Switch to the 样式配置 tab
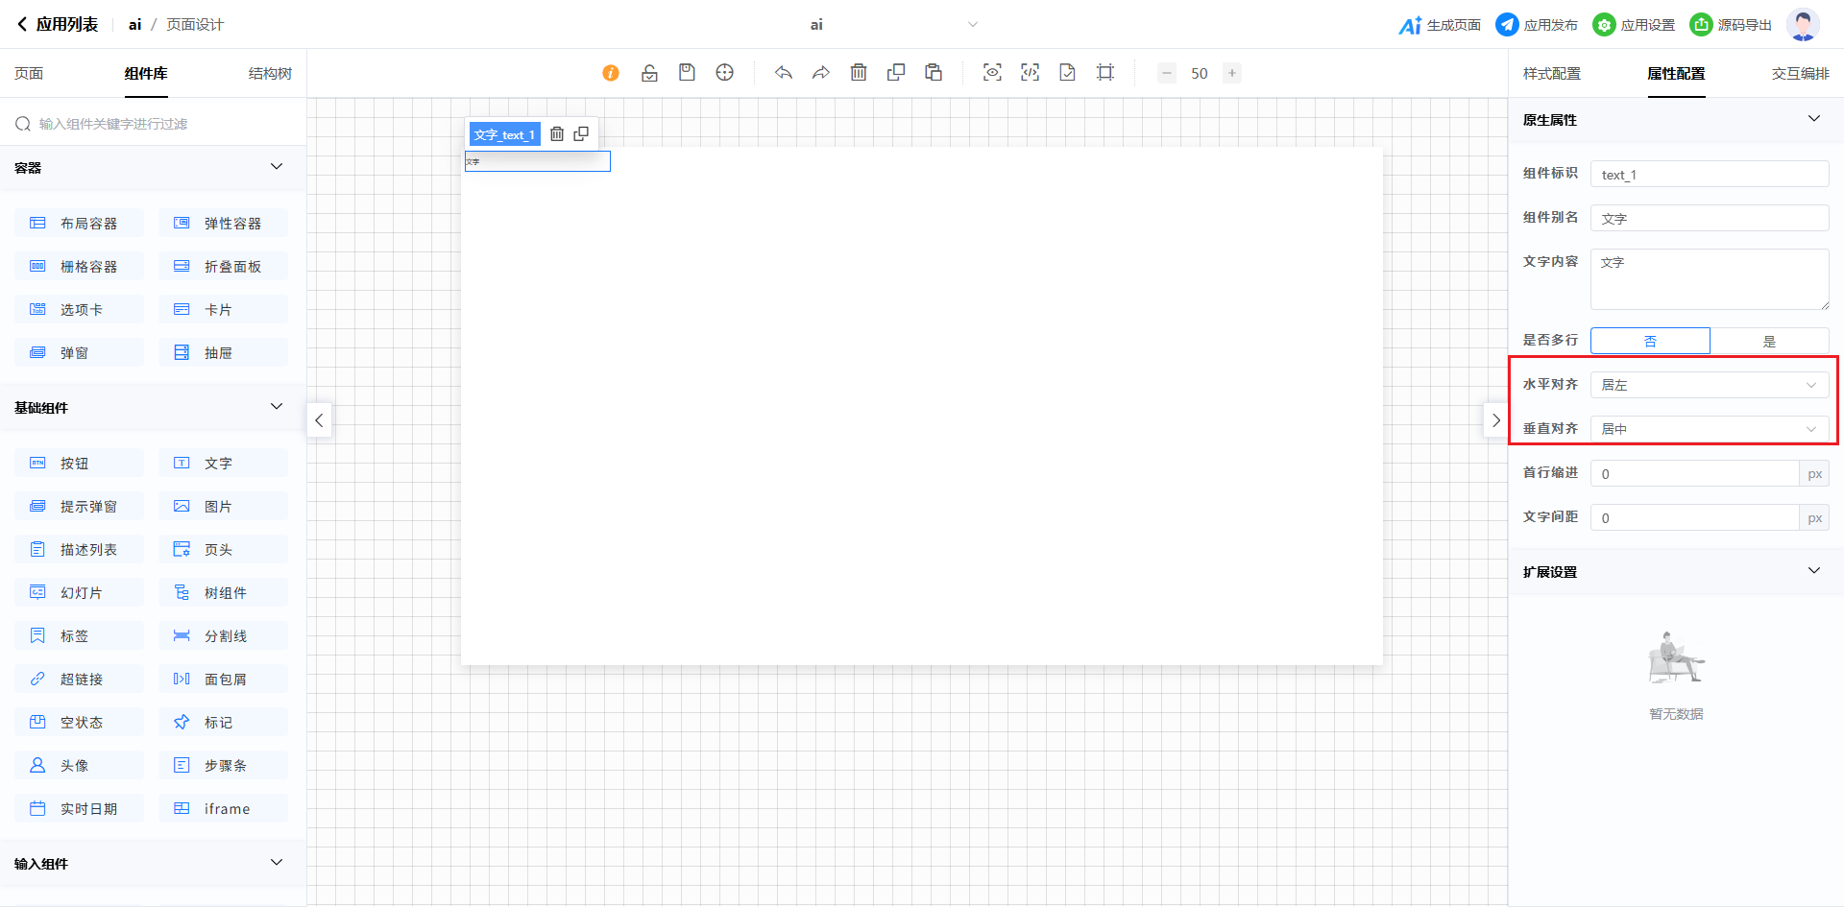This screenshot has width=1844, height=907. tap(1551, 74)
